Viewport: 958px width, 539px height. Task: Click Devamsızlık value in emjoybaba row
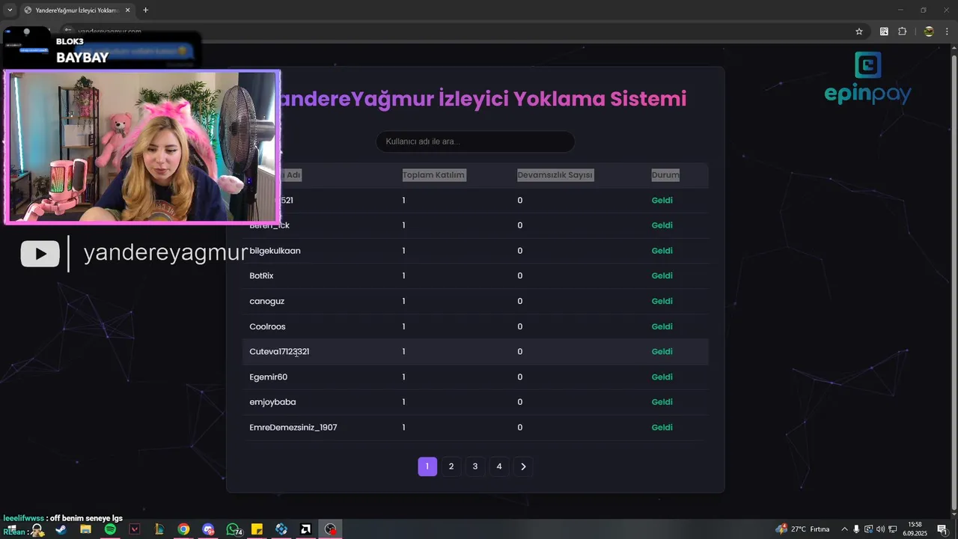coord(519,402)
